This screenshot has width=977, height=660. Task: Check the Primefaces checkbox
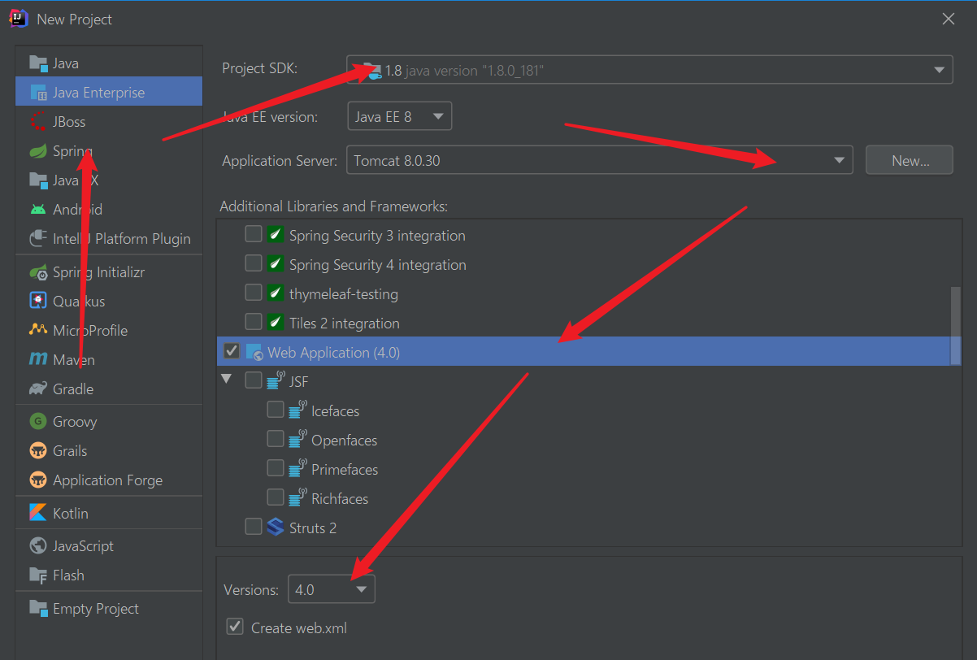(x=276, y=468)
